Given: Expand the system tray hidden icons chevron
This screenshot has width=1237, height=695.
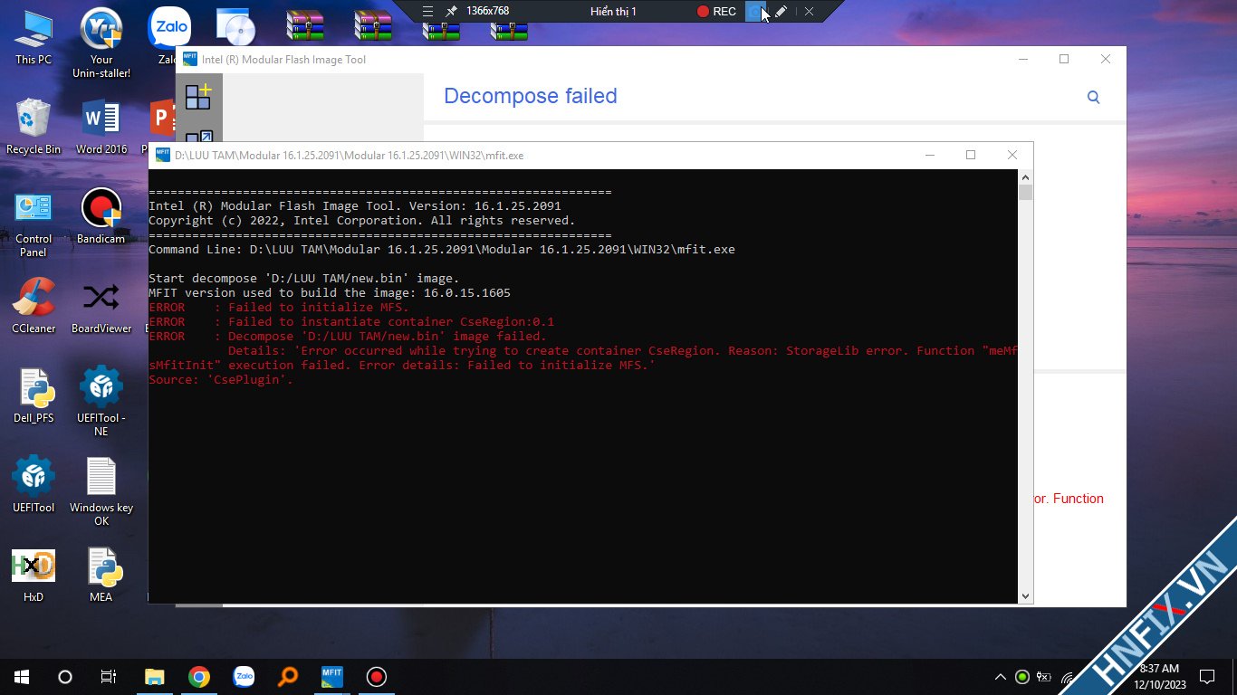Looking at the screenshot, I should point(1001,676).
